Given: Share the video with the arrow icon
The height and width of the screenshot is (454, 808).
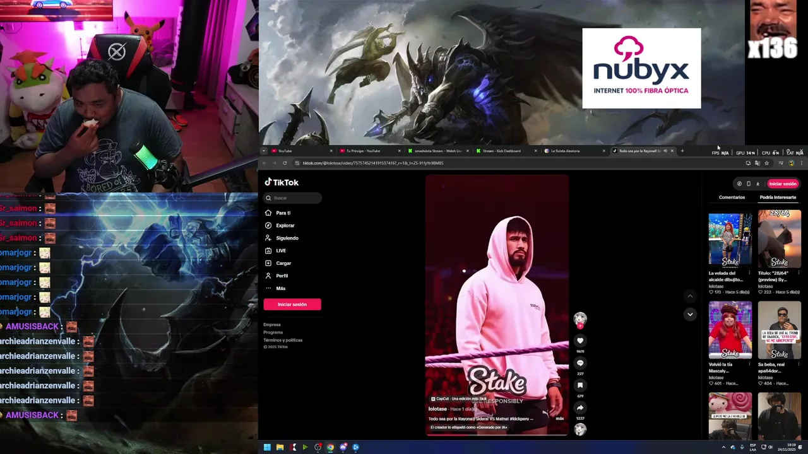Looking at the screenshot, I should coord(580,407).
